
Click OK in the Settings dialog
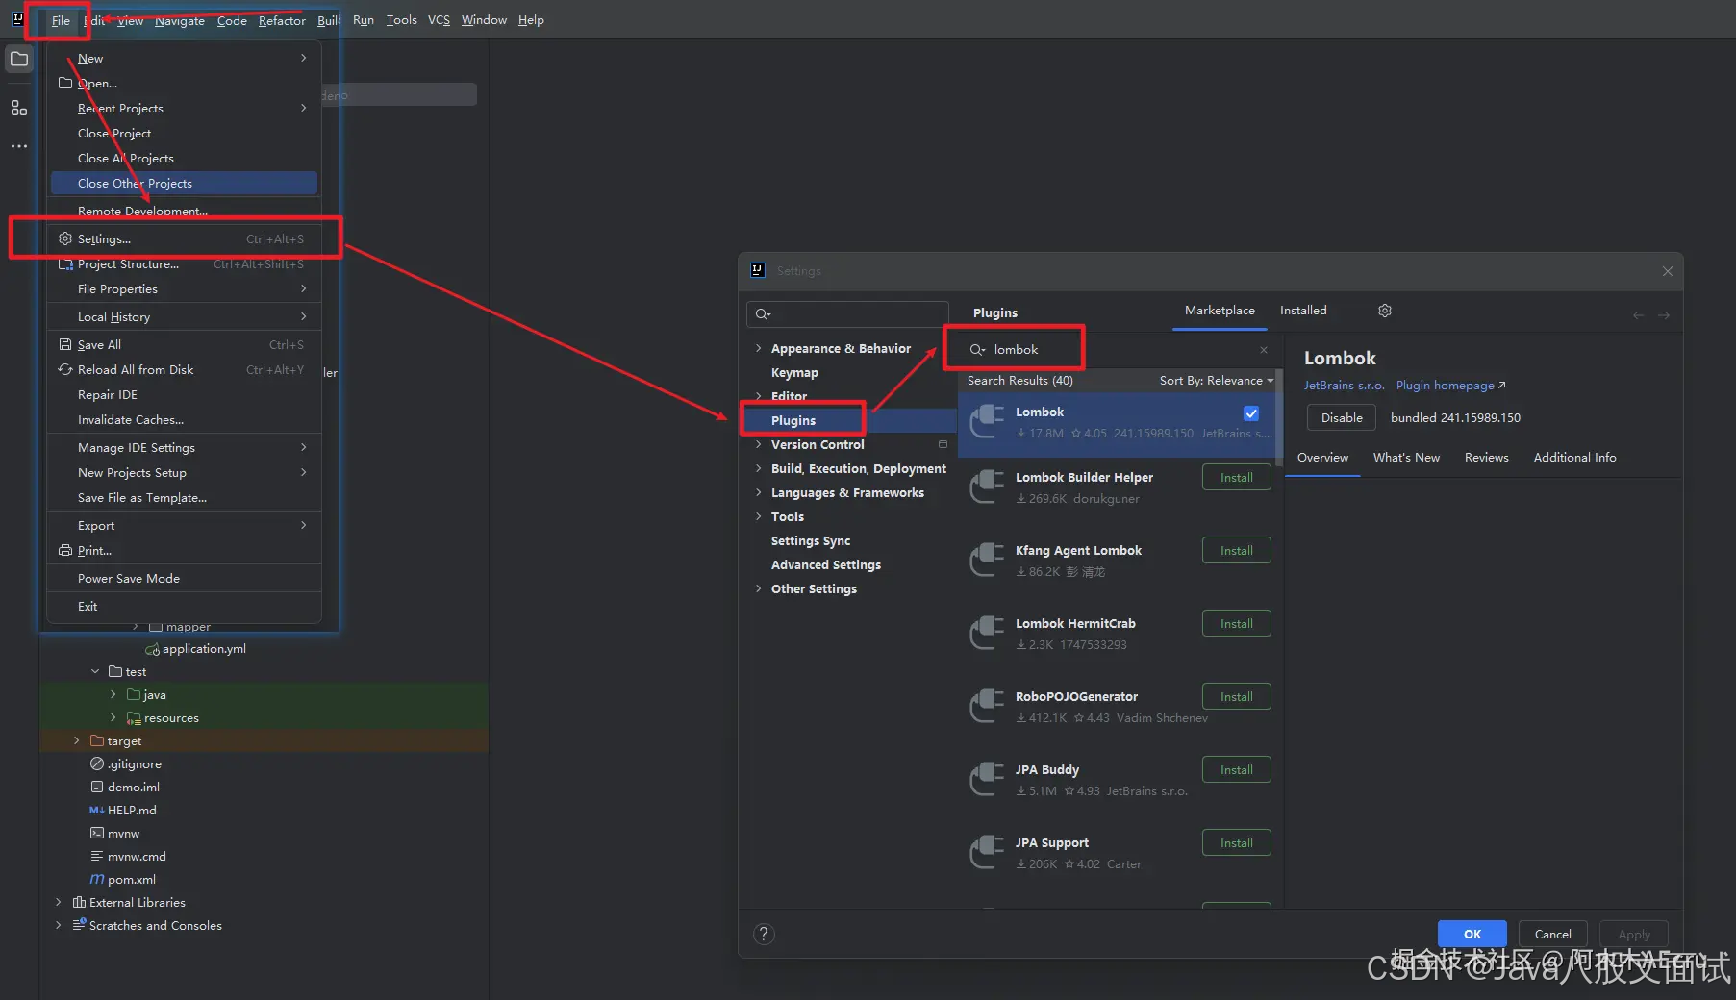click(x=1472, y=934)
